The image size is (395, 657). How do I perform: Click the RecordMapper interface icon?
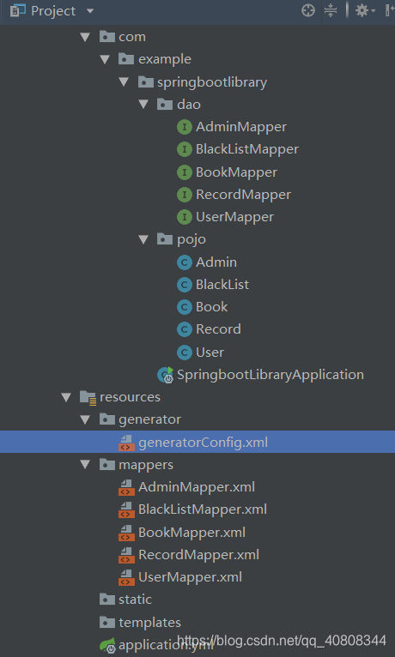pos(185,195)
